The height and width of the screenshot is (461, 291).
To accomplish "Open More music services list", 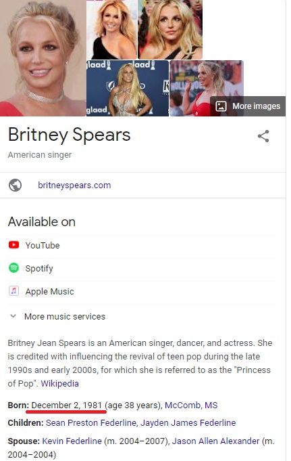I will pos(65,316).
